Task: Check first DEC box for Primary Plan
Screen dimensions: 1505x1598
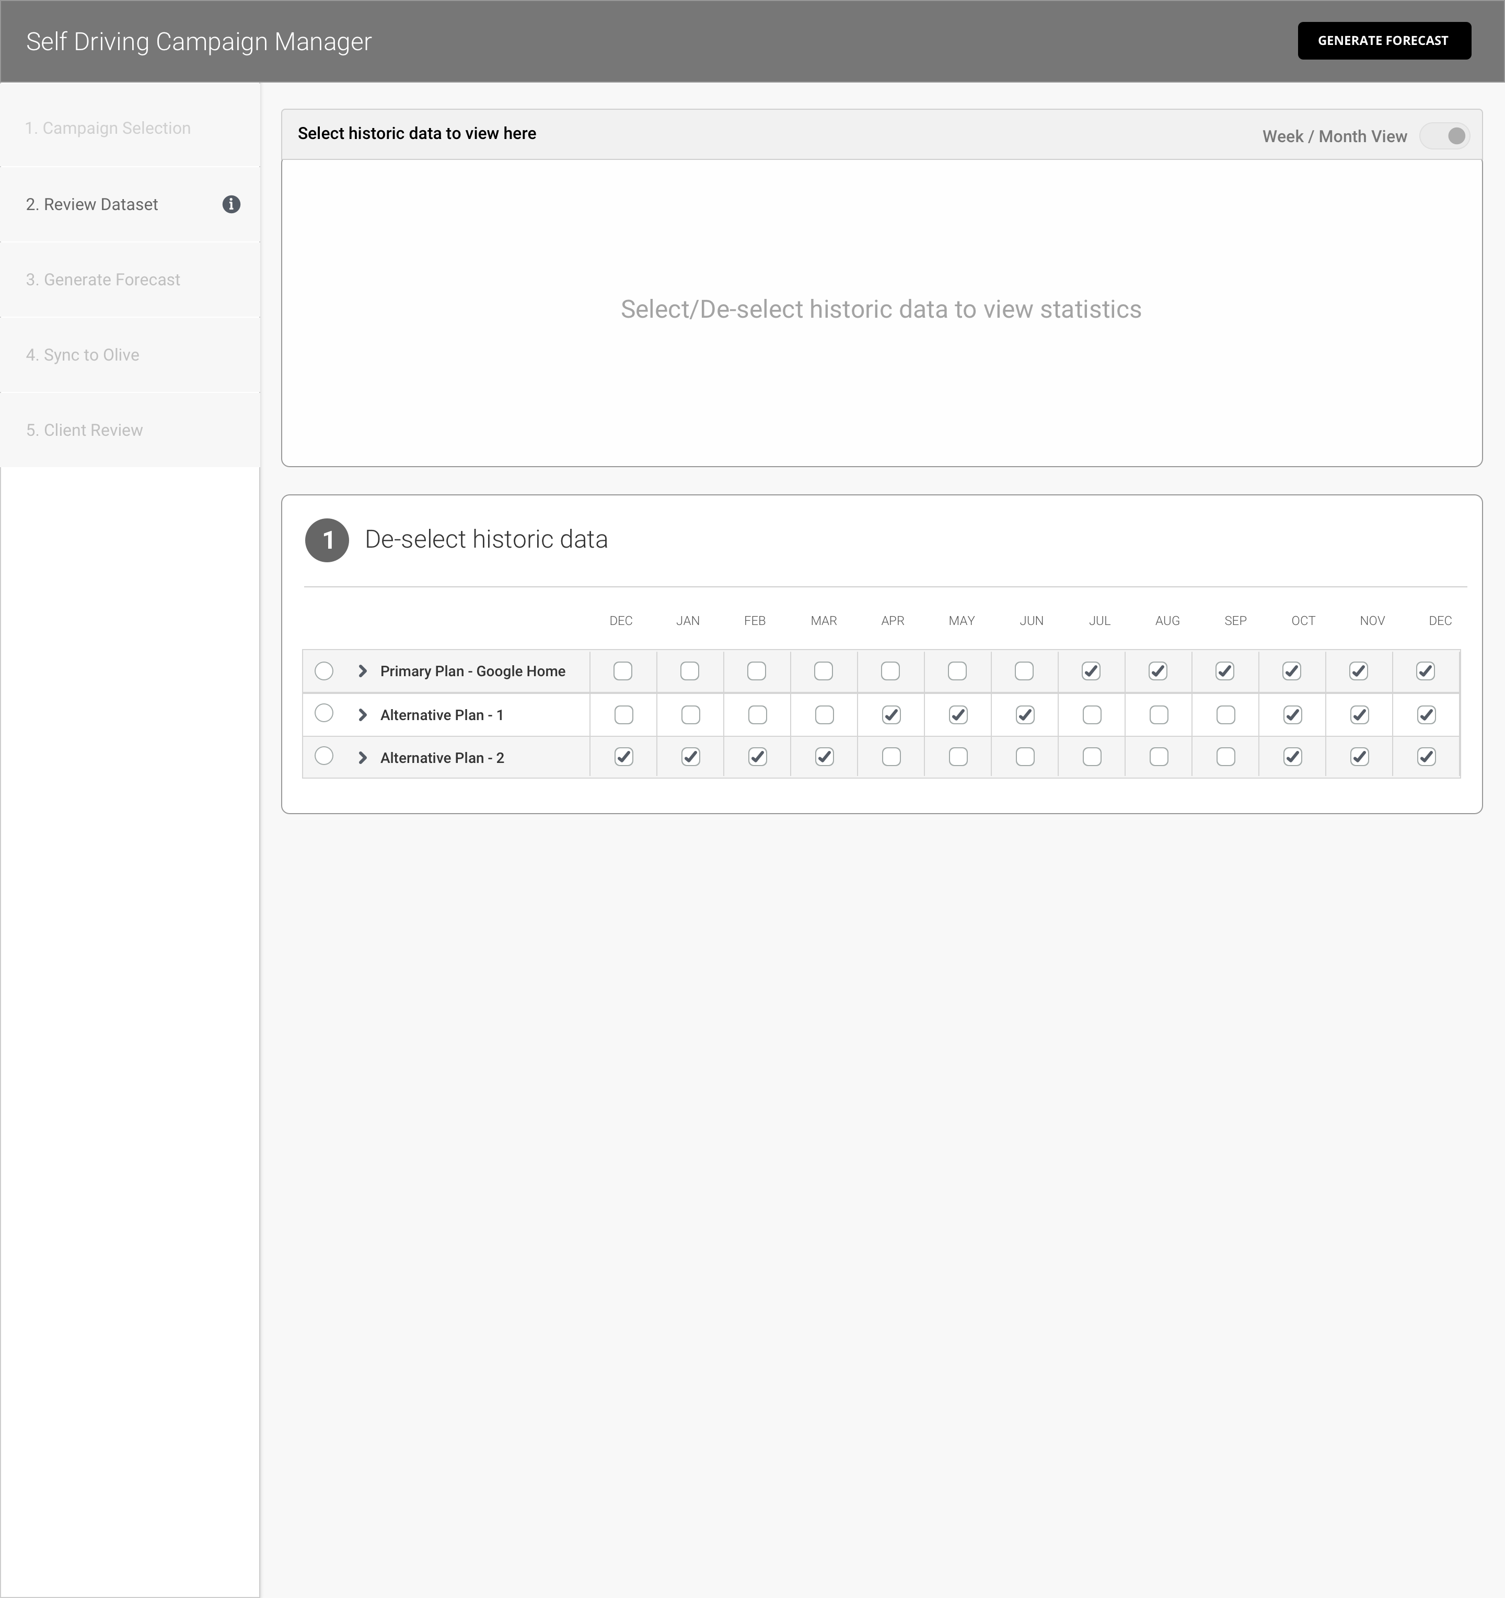Action: pyautogui.click(x=623, y=671)
